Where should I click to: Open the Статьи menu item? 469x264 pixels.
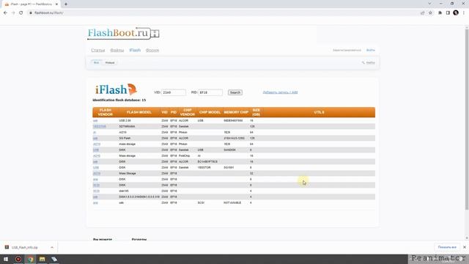(x=98, y=51)
